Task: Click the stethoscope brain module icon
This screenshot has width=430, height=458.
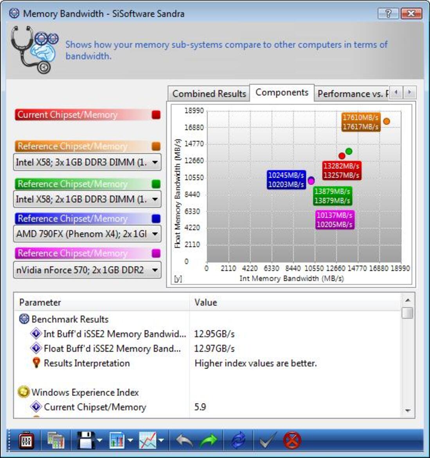Action: [x=34, y=50]
